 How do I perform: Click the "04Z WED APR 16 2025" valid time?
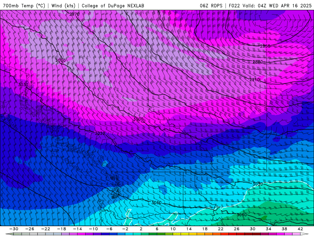point(285,6)
